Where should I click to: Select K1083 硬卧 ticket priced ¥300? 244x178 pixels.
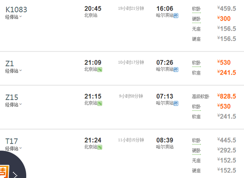tap(224, 19)
